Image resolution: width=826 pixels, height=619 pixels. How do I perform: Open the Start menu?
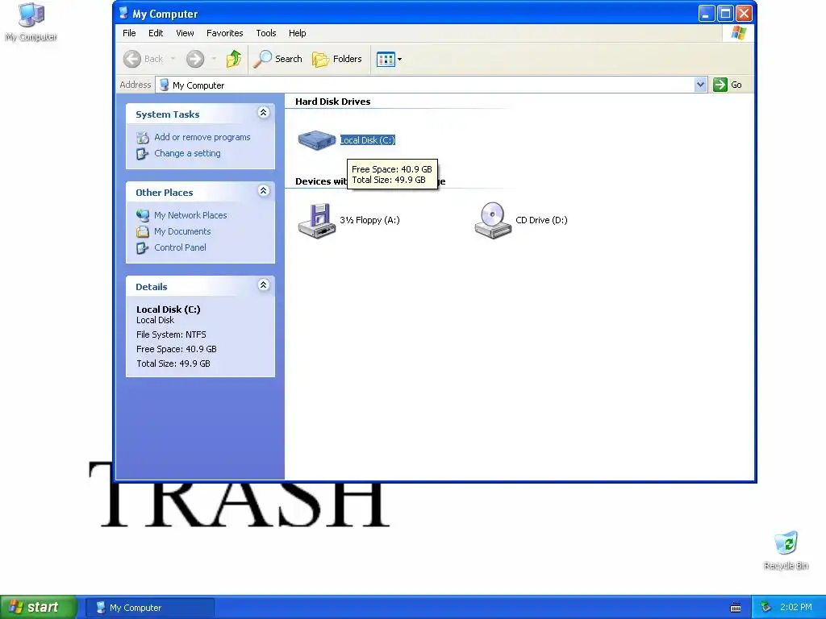coord(39,607)
